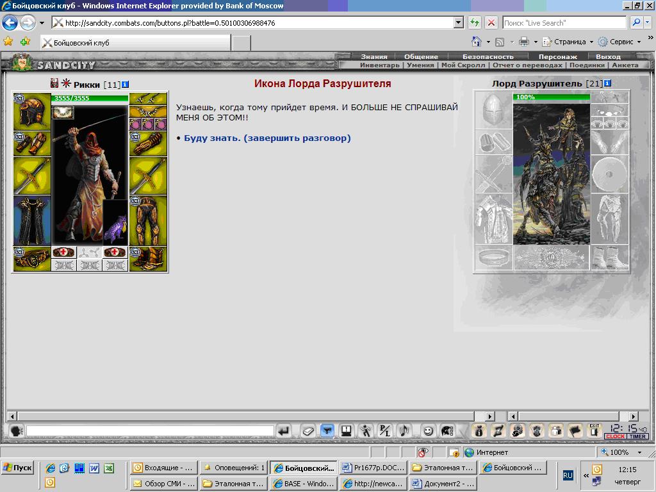Click the black flag icon
The height and width of the screenshot is (492, 656).
click(x=575, y=430)
